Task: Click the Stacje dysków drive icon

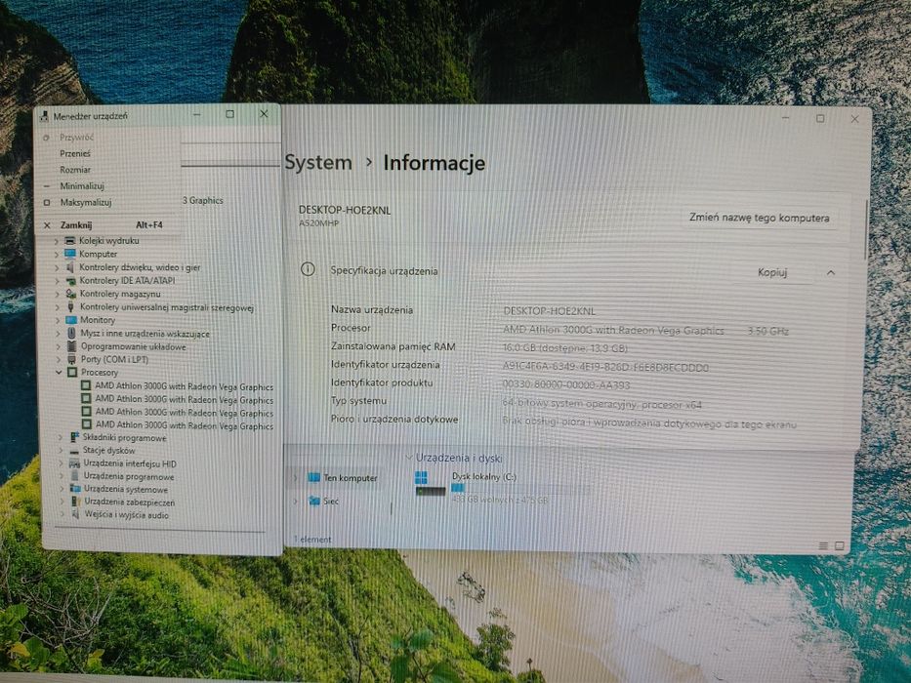Action: coord(74,451)
